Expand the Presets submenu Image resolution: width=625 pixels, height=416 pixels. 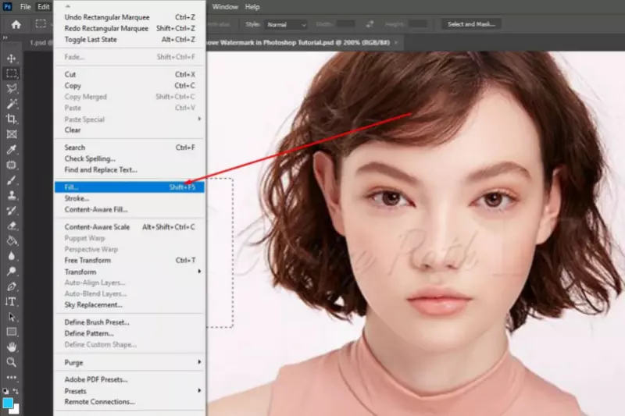click(x=129, y=391)
